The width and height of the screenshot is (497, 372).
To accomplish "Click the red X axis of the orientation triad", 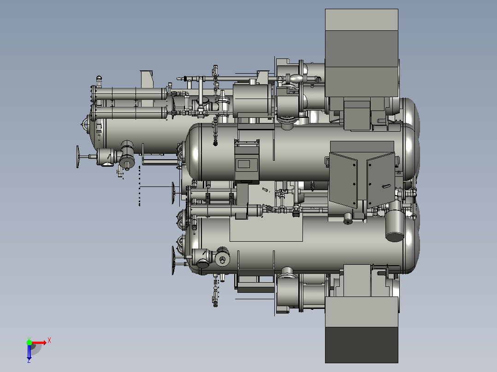I will tap(39, 343).
